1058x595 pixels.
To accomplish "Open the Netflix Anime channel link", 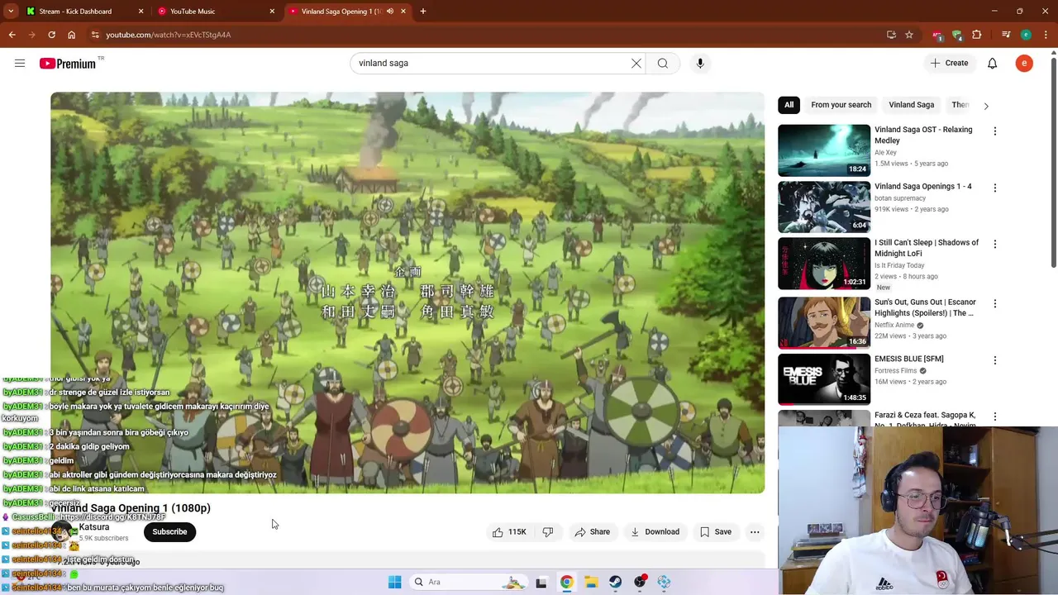I will [x=894, y=326].
